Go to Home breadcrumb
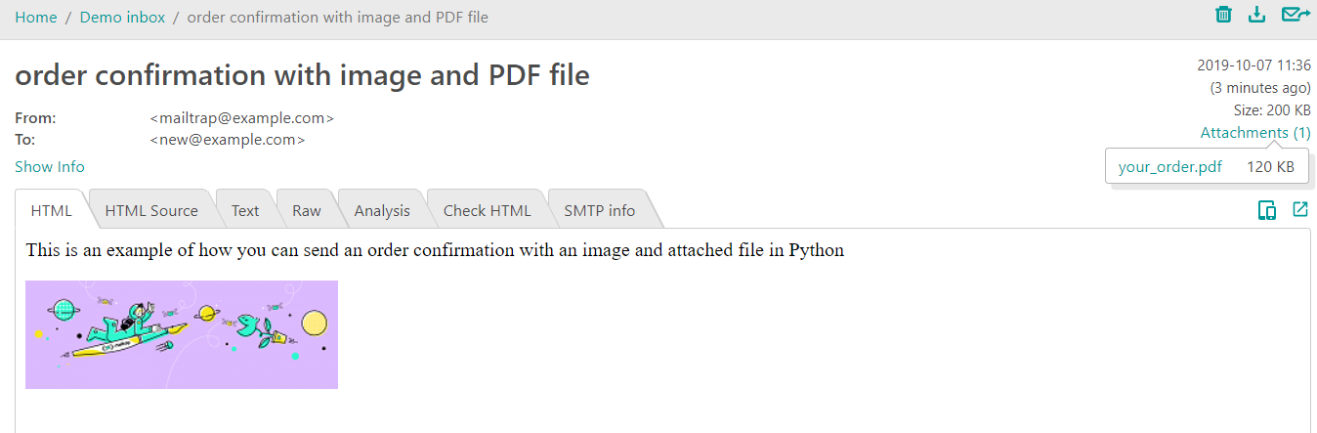Viewport: 1317px width, 433px height. click(x=36, y=18)
